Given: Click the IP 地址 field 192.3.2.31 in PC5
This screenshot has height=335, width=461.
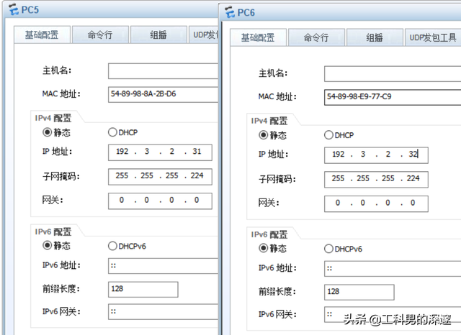Looking at the screenshot, I should click(x=160, y=152).
